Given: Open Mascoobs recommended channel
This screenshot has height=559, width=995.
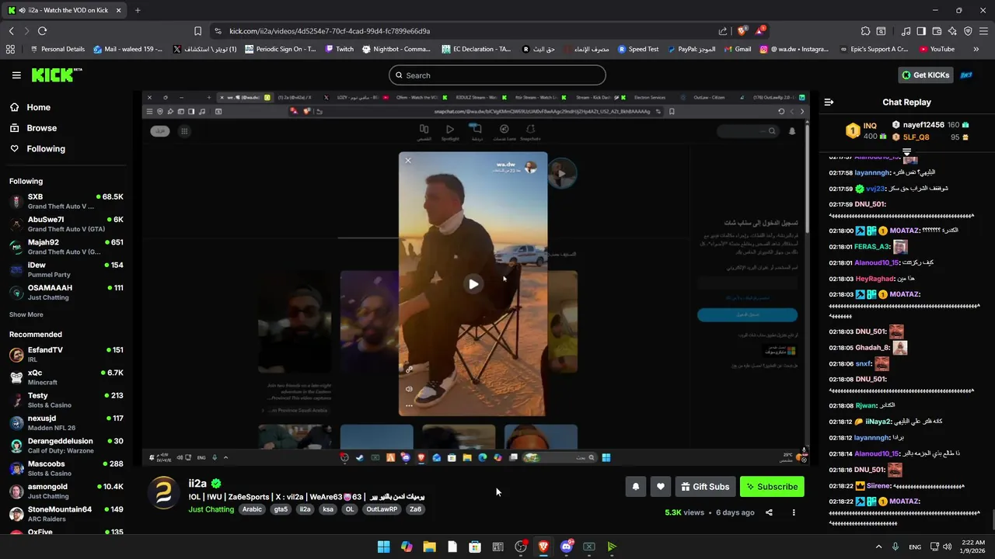Looking at the screenshot, I should (x=66, y=468).
